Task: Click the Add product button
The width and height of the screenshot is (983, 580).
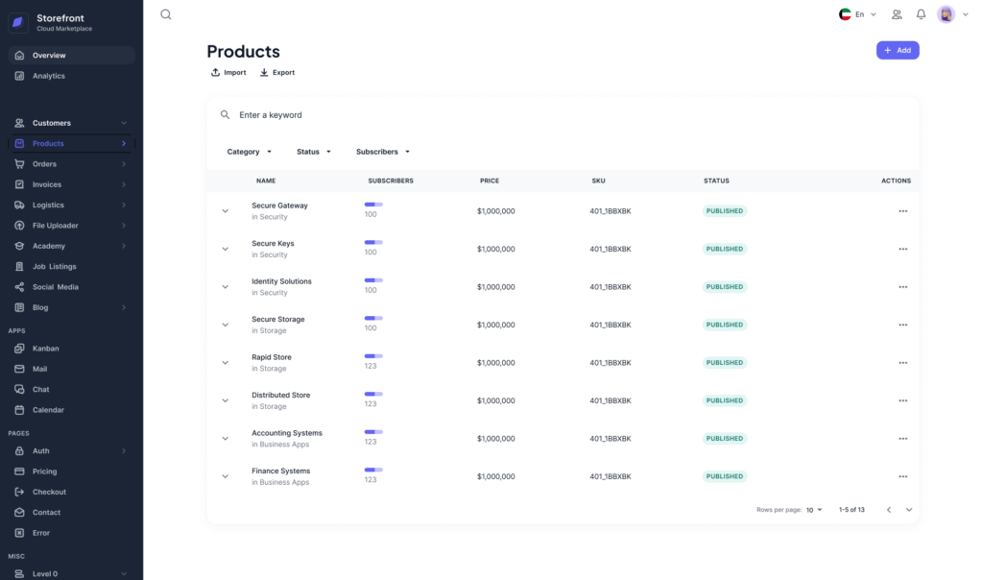Action: [x=897, y=50]
